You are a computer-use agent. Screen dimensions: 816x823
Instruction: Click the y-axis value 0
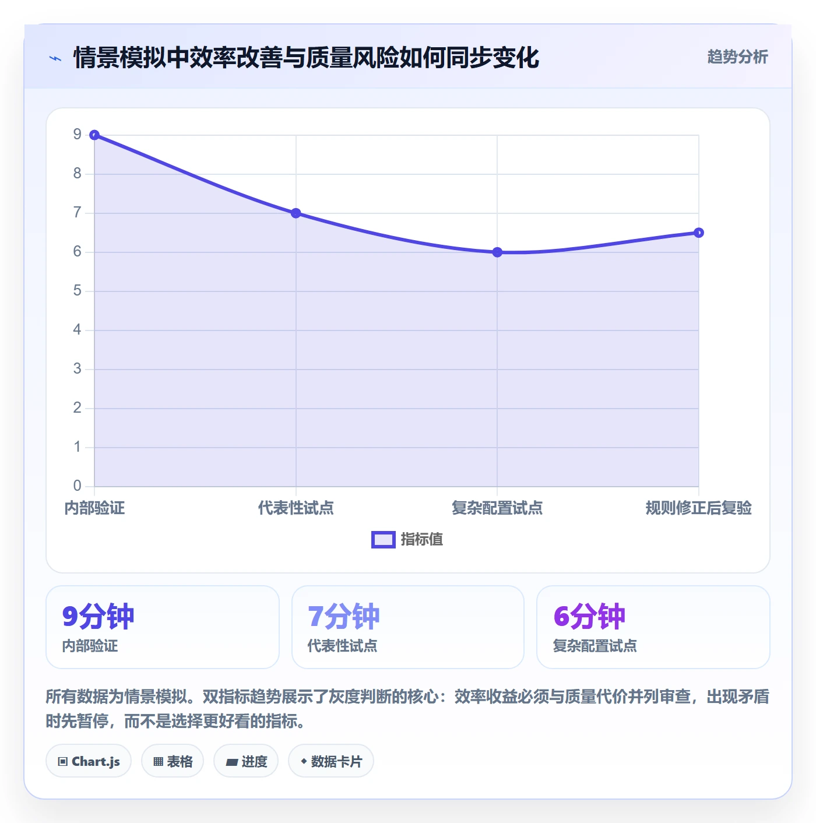pyautogui.click(x=77, y=486)
